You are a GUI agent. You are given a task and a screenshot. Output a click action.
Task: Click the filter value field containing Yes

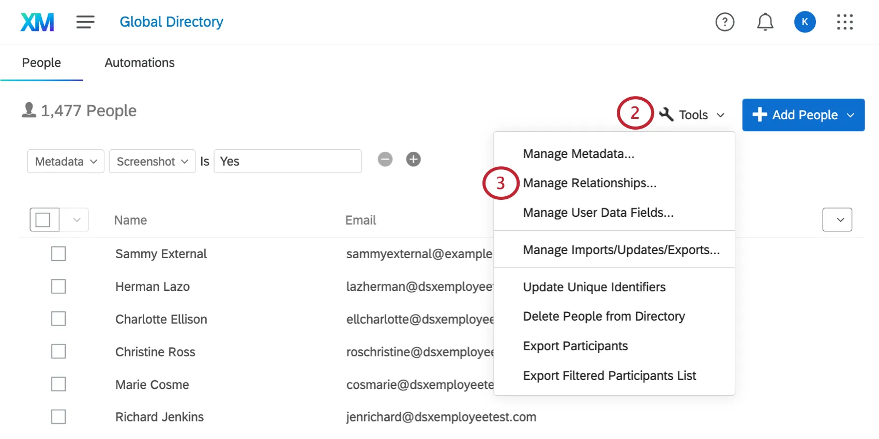pyautogui.click(x=287, y=162)
